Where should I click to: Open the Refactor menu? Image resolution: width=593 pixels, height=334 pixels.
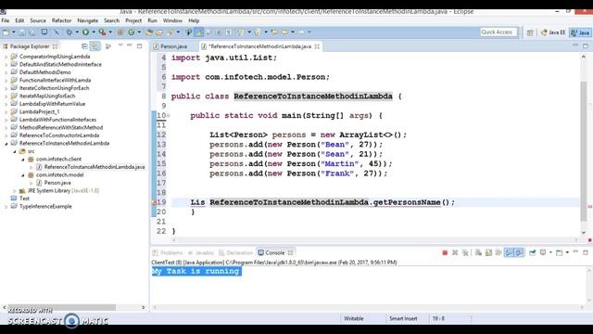(61, 20)
